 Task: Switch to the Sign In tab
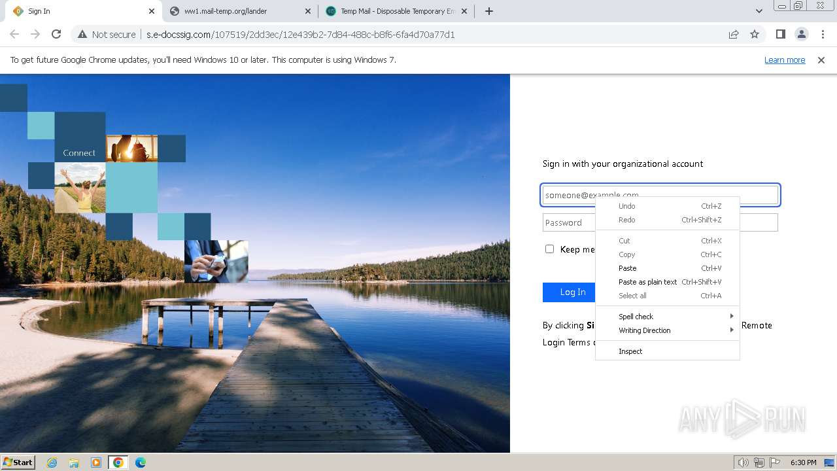[x=82, y=11]
